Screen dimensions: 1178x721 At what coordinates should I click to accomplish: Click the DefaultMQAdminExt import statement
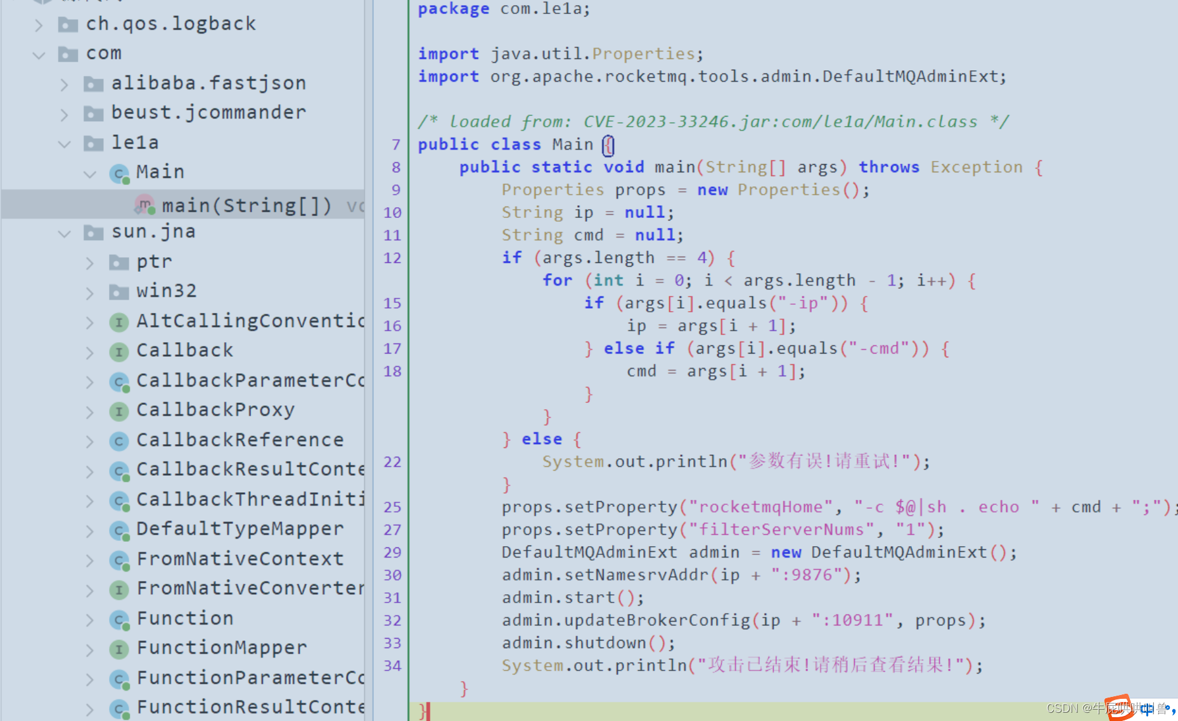tap(712, 77)
